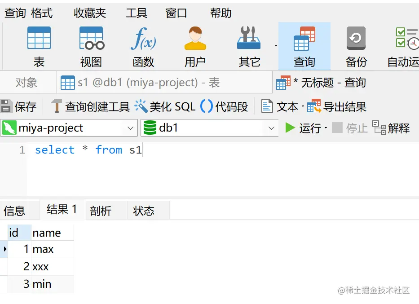Expand the 其它 dropdown arrow
This screenshot has height=304, width=419.
tap(276, 46)
